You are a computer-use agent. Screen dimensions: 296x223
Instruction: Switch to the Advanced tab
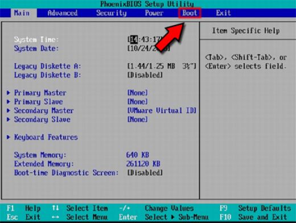click(x=63, y=13)
